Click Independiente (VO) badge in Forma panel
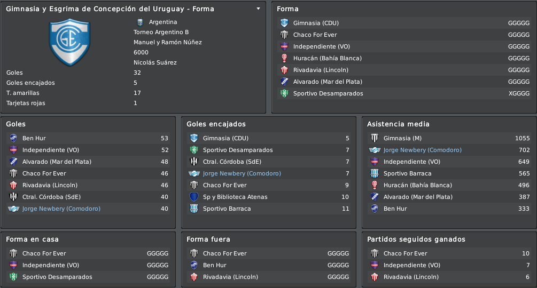 click(284, 46)
